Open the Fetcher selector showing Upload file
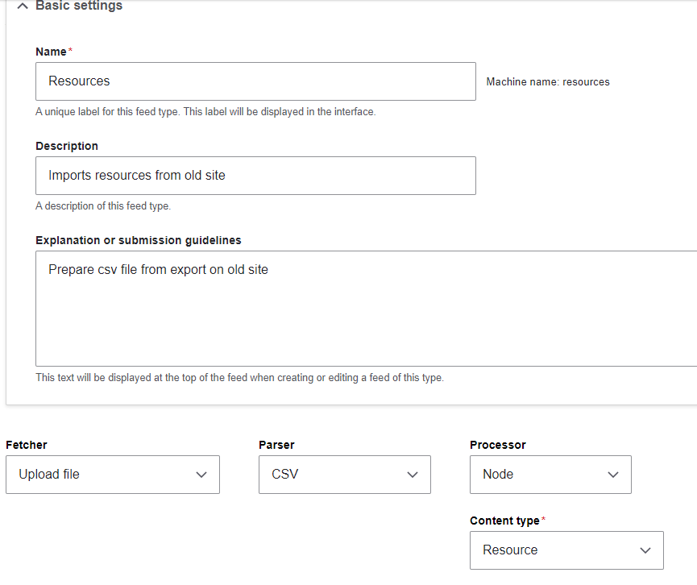Screen dimensions: 697x585 (113, 475)
